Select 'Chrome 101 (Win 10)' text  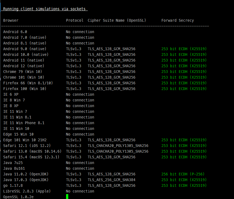[24, 77]
